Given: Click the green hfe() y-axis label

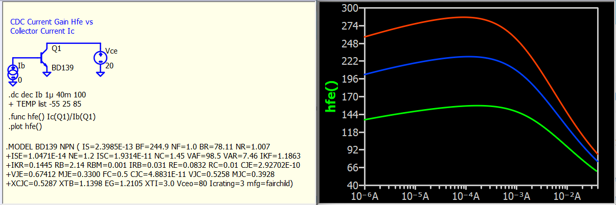Looking at the screenshot, I should point(332,96).
